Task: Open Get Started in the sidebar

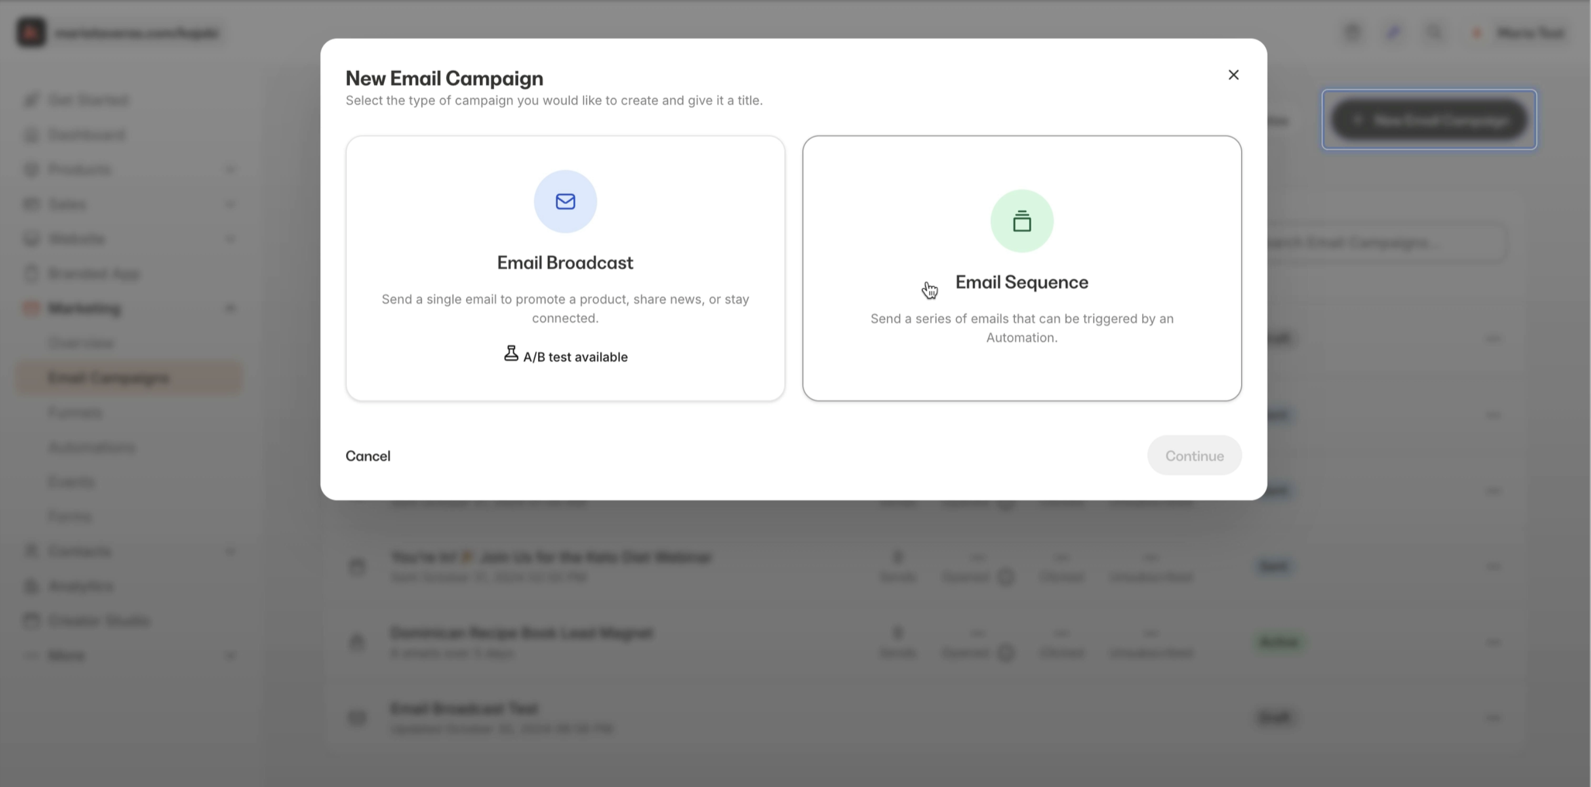Action: 88,100
